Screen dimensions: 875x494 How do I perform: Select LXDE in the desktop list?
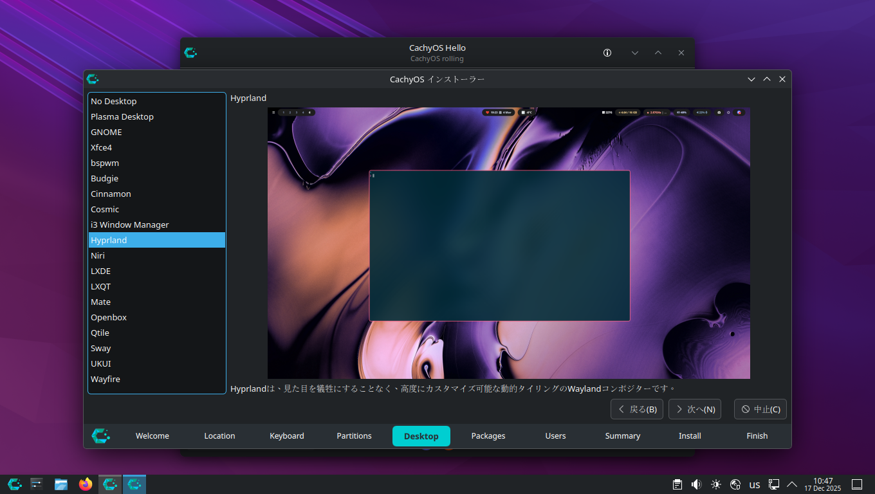pyautogui.click(x=157, y=271)
